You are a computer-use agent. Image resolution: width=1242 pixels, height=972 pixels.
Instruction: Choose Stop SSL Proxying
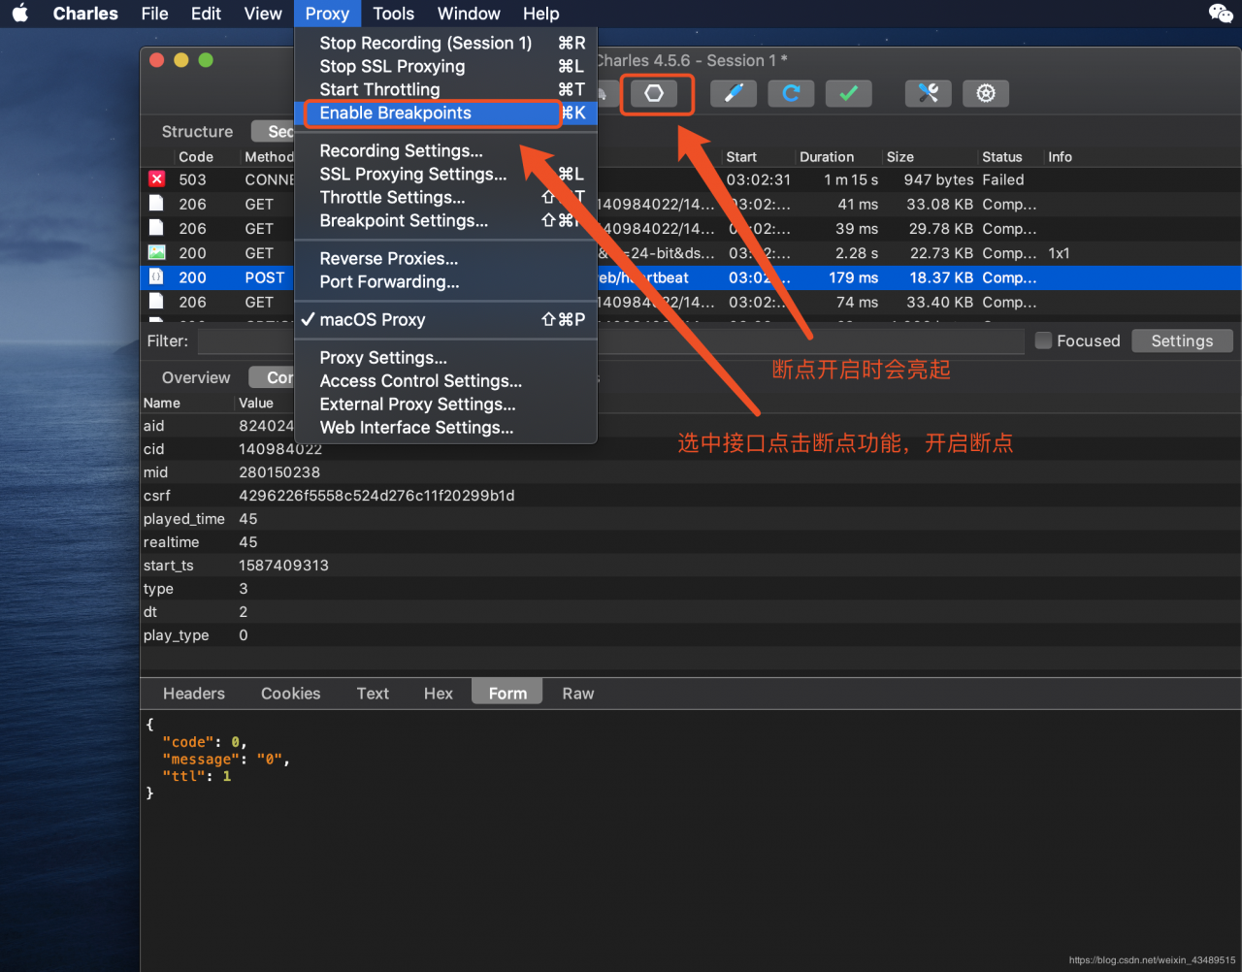click(x=445, y=66)
